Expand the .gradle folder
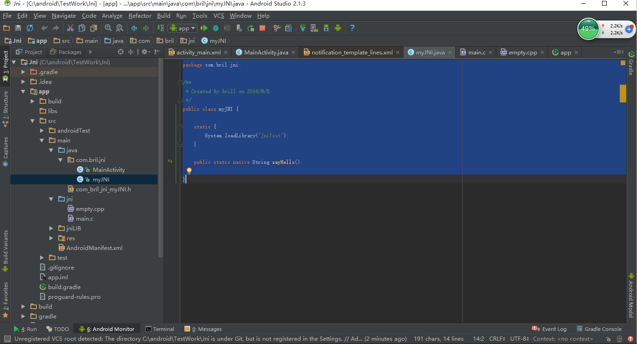The height and width of the screenshot is (344, 637). [x=23, y=72]
